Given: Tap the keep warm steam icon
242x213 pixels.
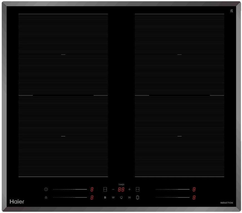Looking at the screenshot, I should click(113, 198).
